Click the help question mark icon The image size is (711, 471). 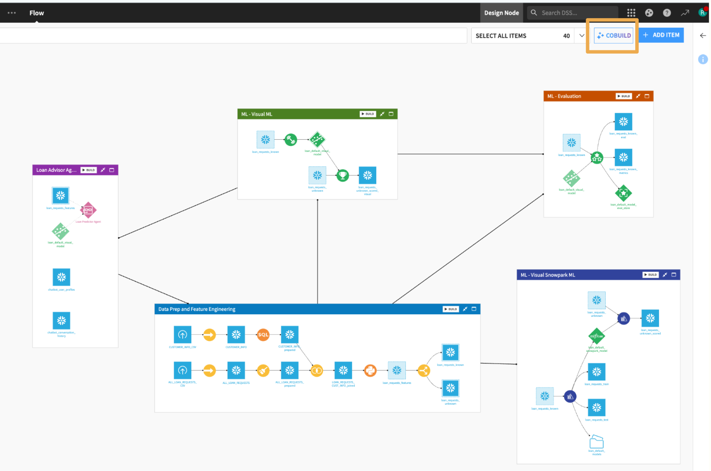667,13
